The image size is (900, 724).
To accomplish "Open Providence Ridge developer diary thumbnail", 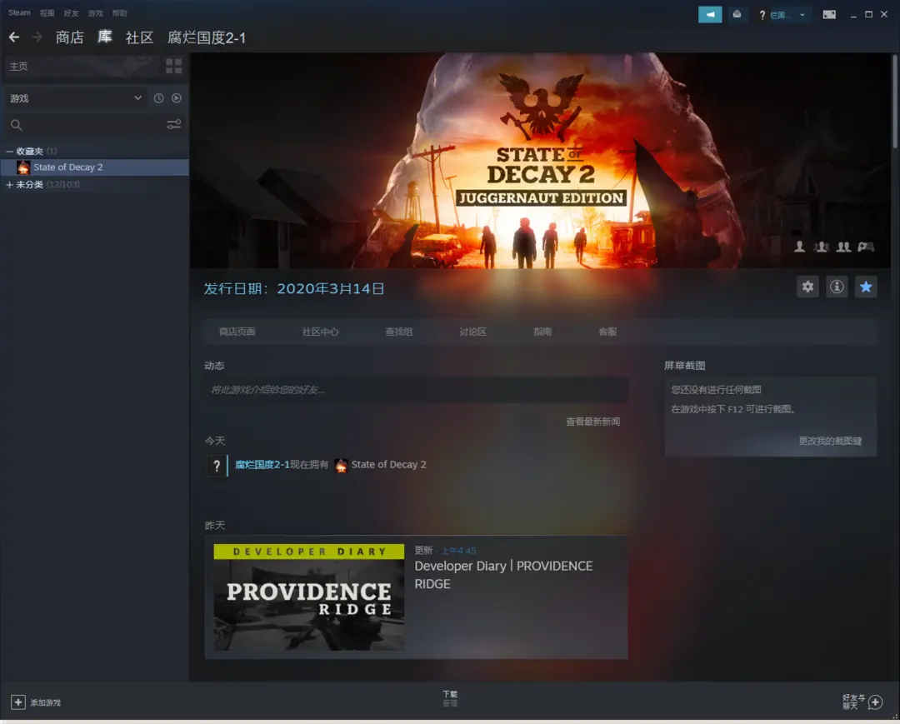I will [309, 597].
